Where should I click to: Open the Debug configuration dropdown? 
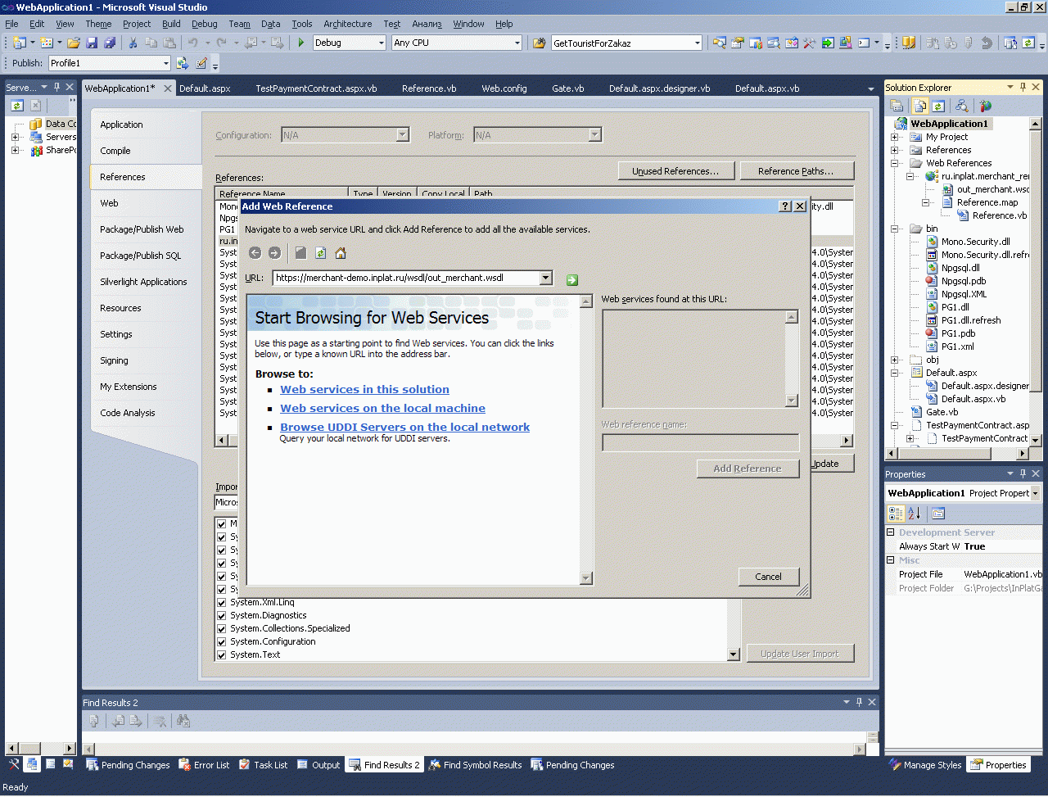coord(381,43)
